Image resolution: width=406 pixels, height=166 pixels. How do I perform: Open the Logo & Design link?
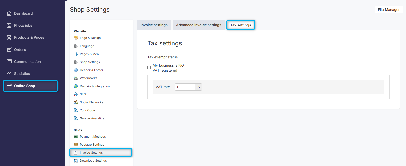coord(90,38)
